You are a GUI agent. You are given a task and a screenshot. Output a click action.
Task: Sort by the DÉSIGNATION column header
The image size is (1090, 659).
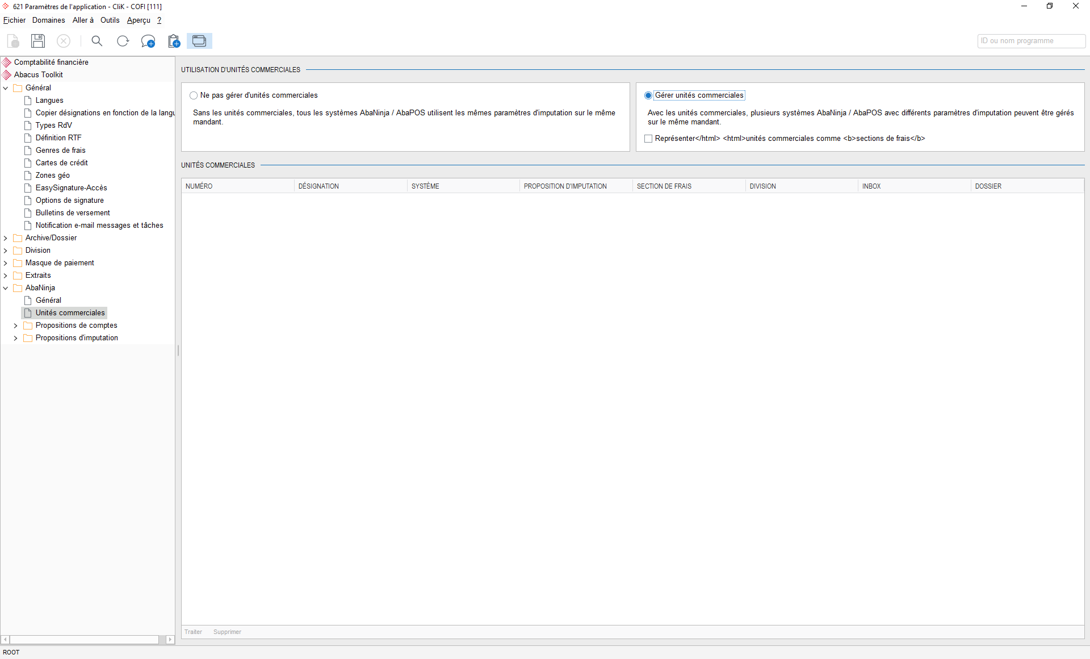point(351,186)
